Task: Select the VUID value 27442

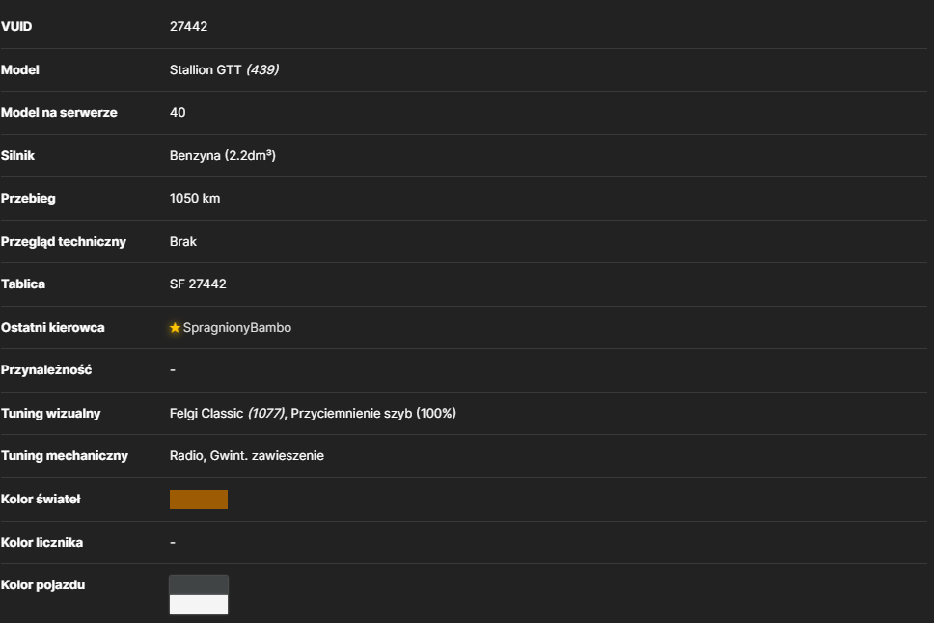Action: point(188,26)
